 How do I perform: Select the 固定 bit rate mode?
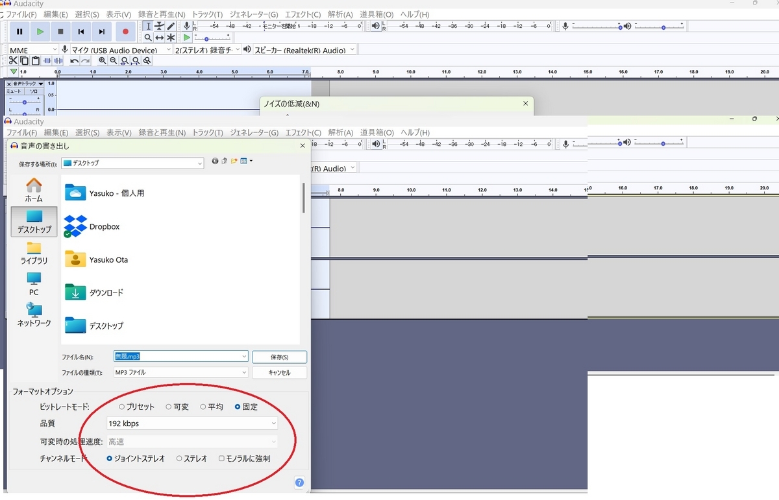pos(246,407)
